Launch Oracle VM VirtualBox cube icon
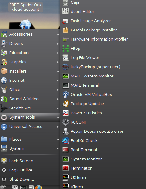This screenshot has width=146, height=189. point(66,95)
